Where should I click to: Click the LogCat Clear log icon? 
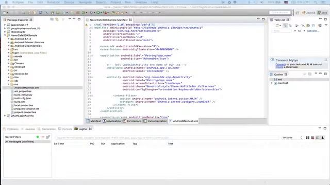click(312, 138)
